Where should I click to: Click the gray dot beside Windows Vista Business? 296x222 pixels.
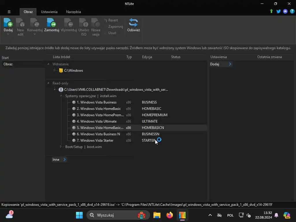point(74,102)
